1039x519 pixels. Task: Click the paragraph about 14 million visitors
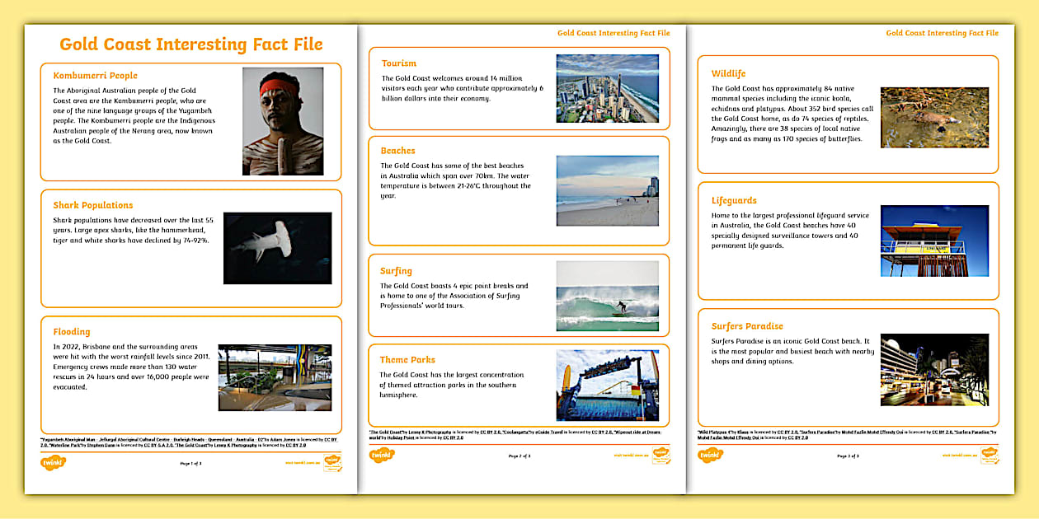pyautogui.click(x=463, y=88)
